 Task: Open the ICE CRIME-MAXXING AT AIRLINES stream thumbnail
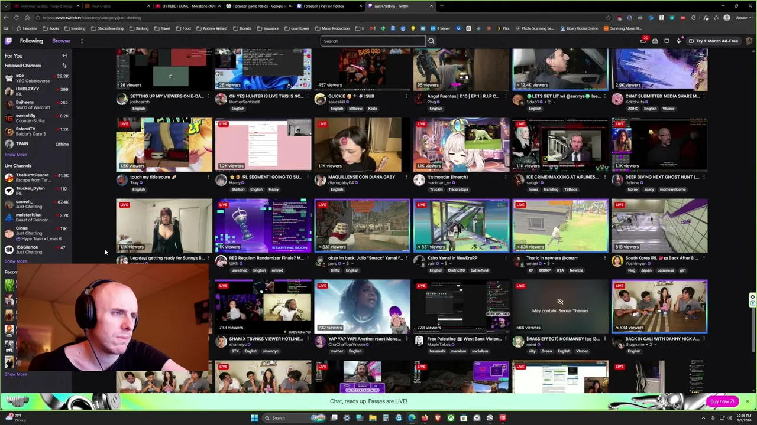click(x=560, y=145)
